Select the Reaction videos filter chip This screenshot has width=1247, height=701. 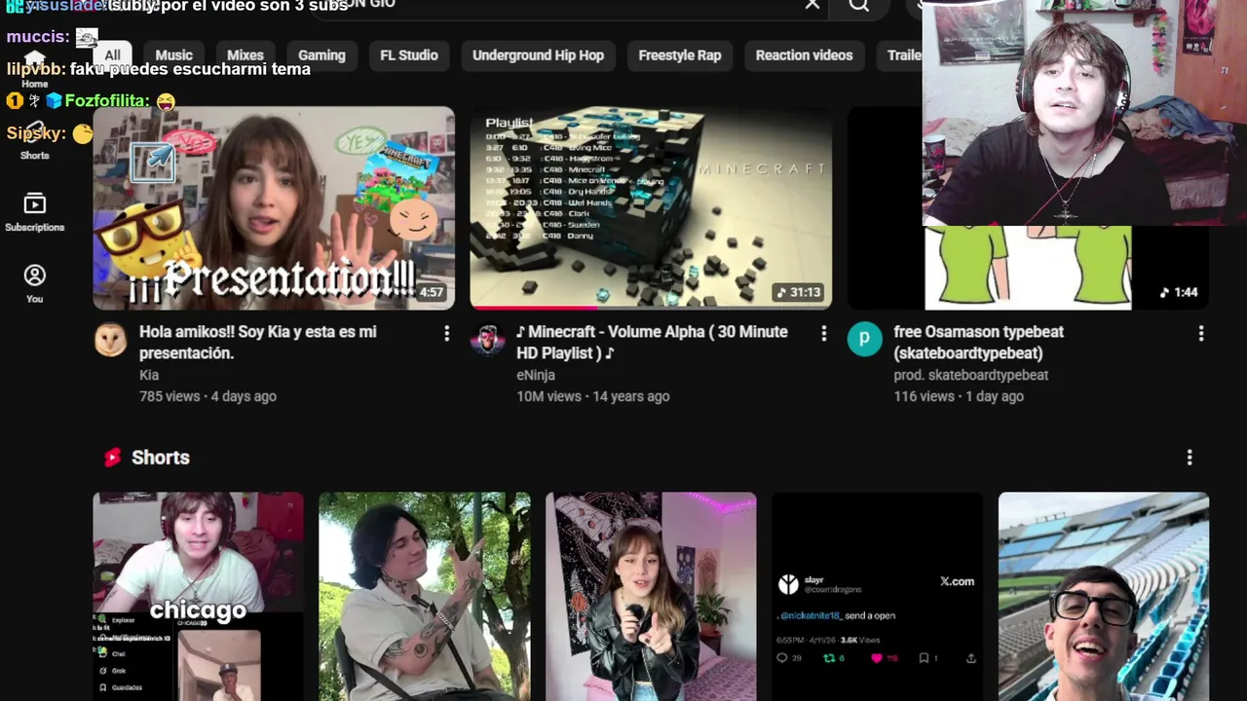point(805,55)
